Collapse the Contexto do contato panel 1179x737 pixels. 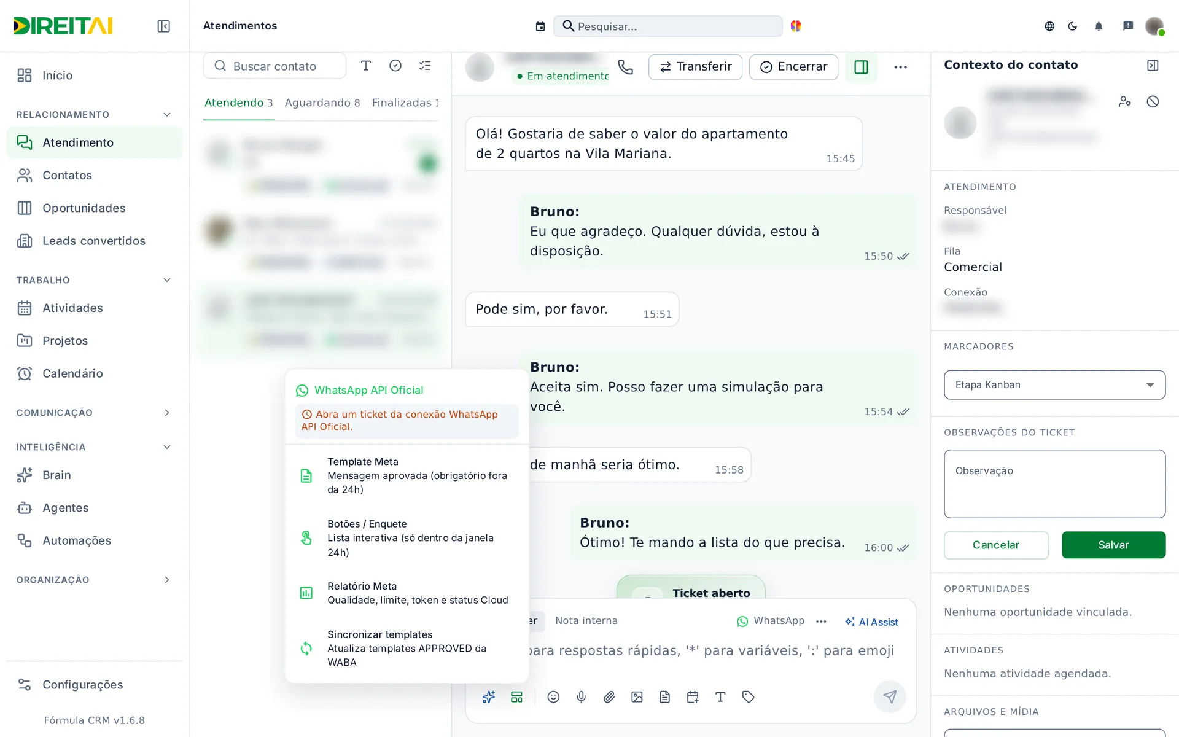tap(1153, 65)
